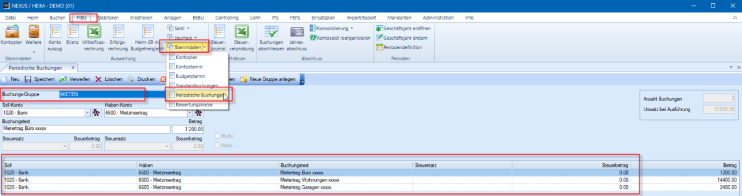Switch to the Controlling tab
Image resolution: width=742 pixels, height=196 pixels.
(x=227, y=18)
